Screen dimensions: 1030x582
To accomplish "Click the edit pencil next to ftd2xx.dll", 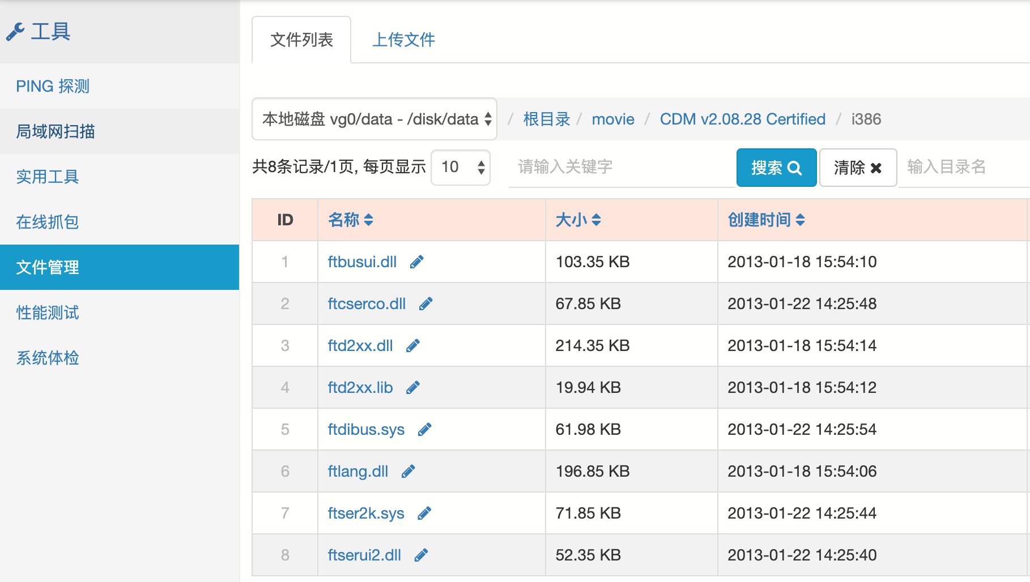I will pos(413,346).
